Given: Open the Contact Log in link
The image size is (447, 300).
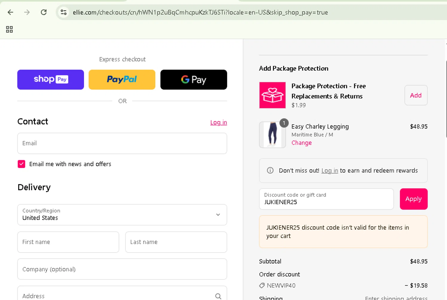Looking at the screenshot, I should [219, 122].
